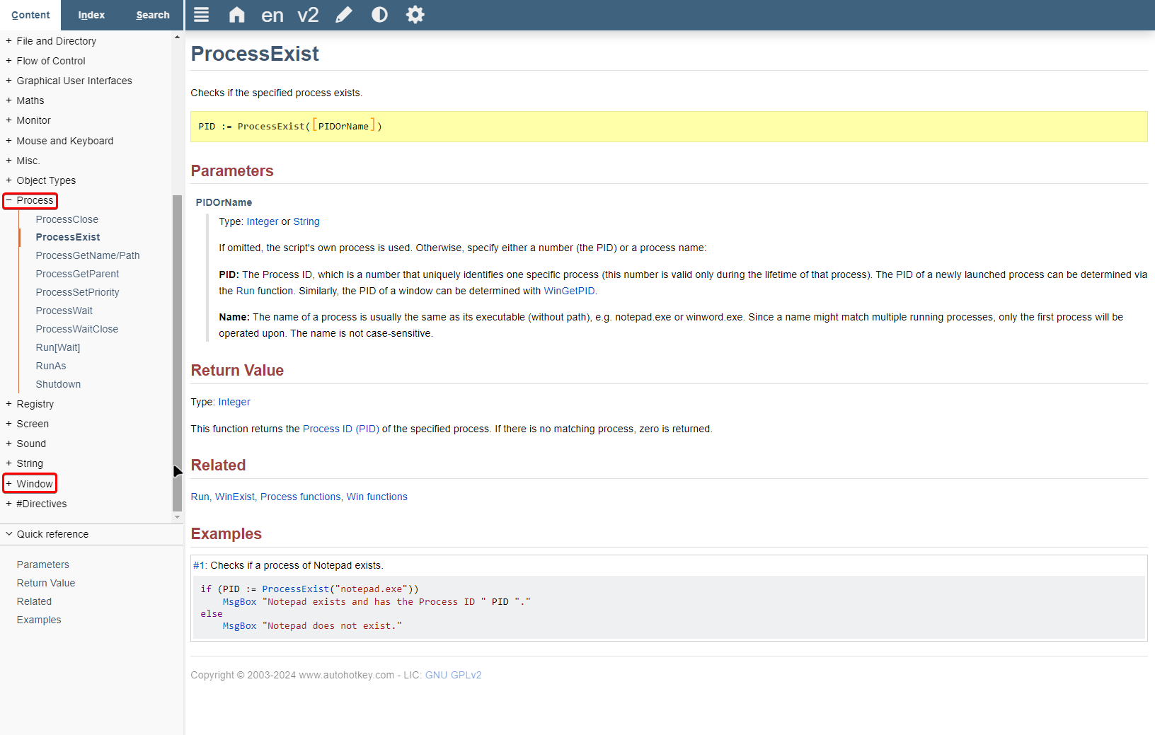The height and width of the screenshot is (735, 1155).
Task: Toggle the sidebar with hamburger menu icon
Action: click(x=202, y=15)
